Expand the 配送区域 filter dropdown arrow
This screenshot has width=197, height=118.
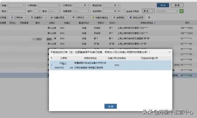[119, 5]
